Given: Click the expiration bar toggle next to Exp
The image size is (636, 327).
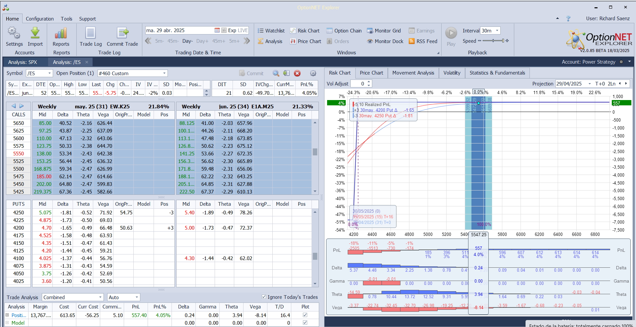Looking at the screenshot, I should (224, 30).
